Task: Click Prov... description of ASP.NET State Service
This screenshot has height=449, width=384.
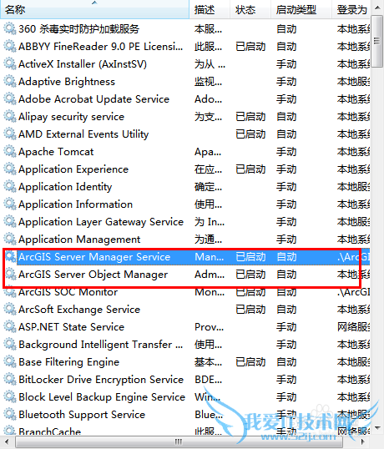Action: (209, 327)
